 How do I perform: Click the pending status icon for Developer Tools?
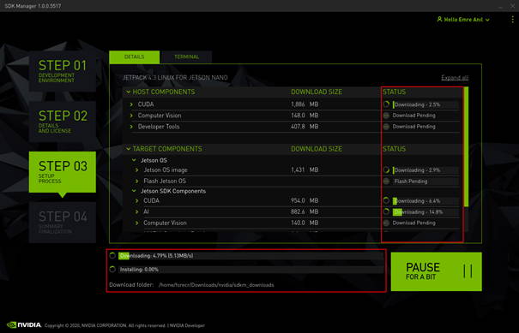pyautogui.click(x=386, y=127)
